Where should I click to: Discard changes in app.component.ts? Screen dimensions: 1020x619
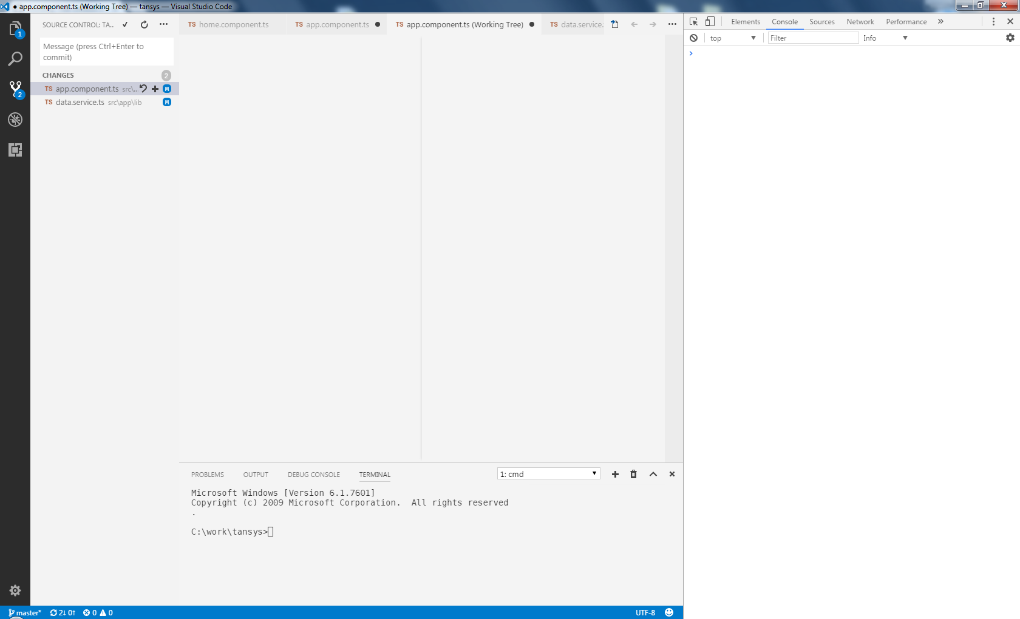pyautogui.click(x=143, y=89)
